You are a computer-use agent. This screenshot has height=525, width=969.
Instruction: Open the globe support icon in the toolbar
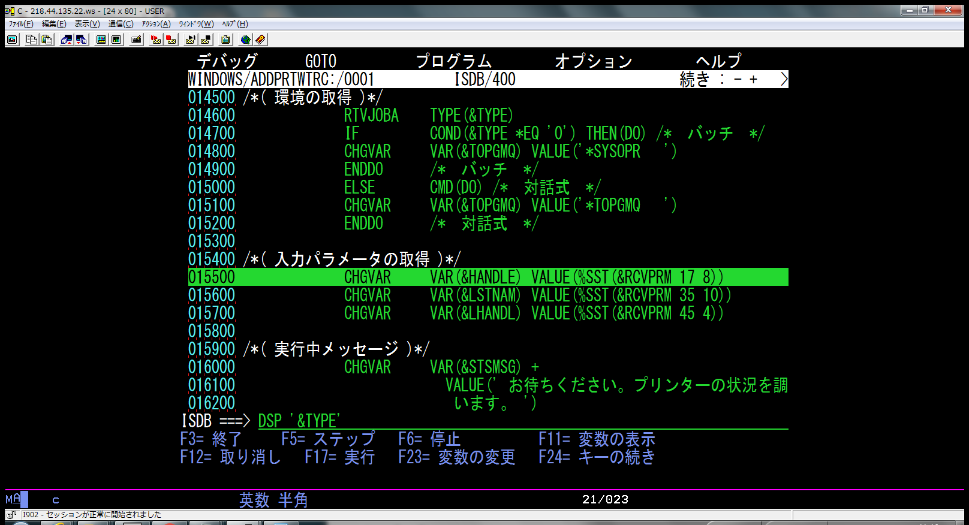(x=245, y=40)
